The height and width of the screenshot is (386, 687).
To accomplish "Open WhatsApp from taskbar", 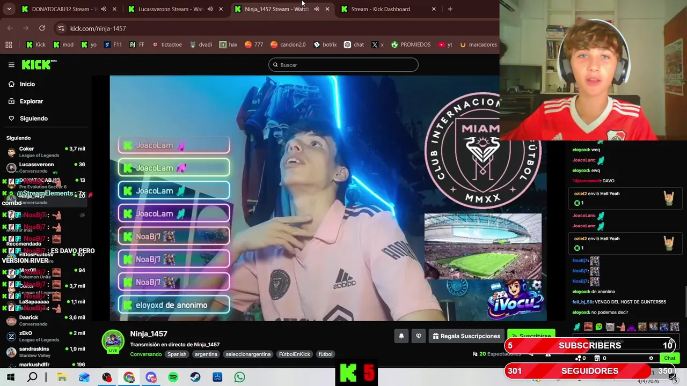I will click(x=239, y=377).
